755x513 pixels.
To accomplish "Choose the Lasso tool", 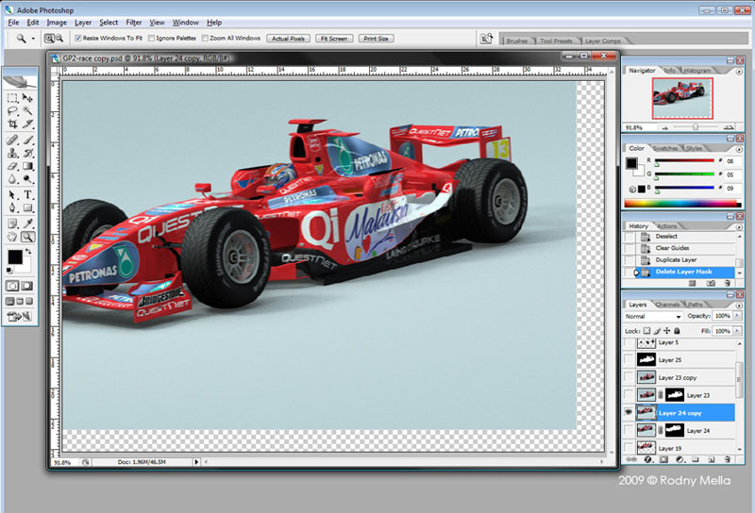I will click(x=12, y=110).
